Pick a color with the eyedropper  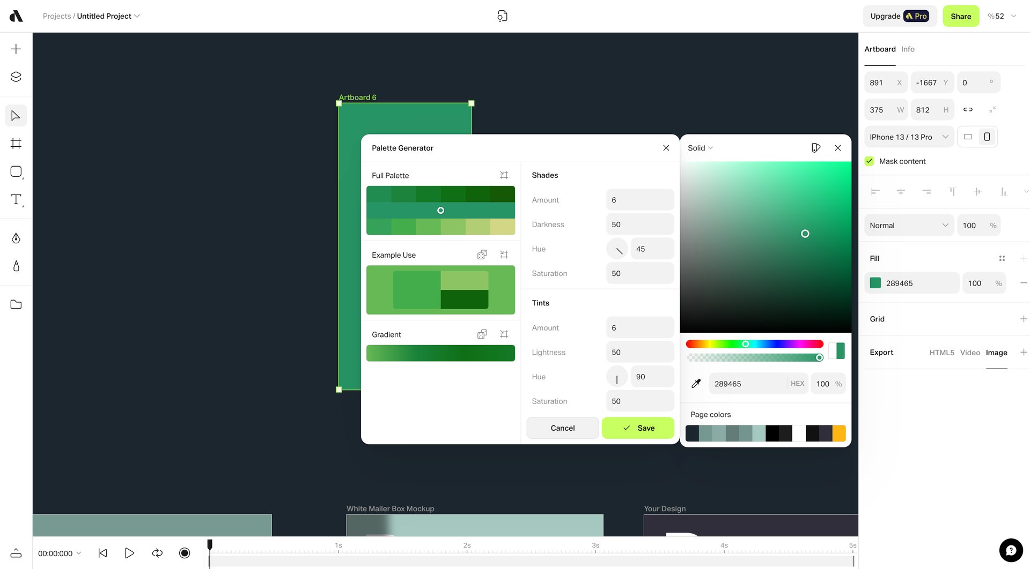[696, 383]
